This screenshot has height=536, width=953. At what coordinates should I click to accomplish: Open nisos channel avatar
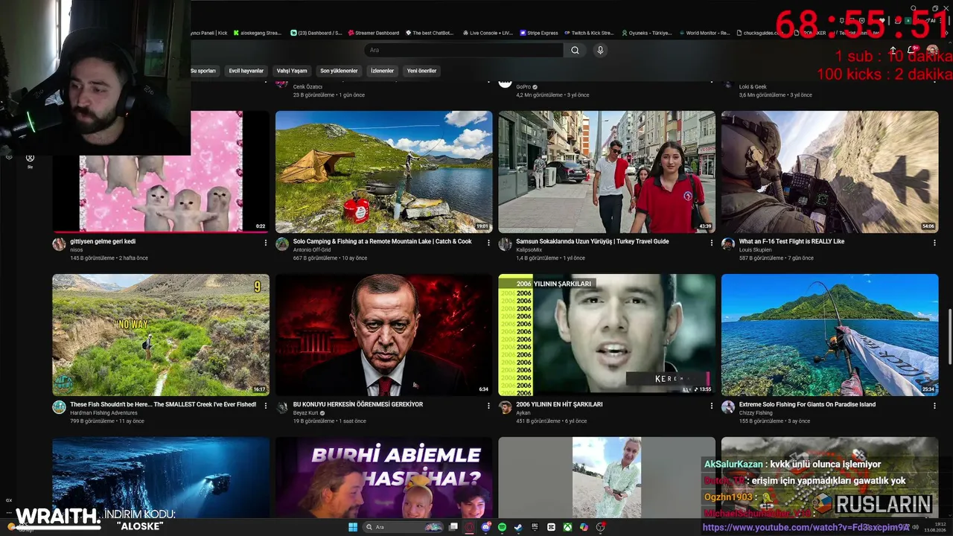click(x=59, y=244)
